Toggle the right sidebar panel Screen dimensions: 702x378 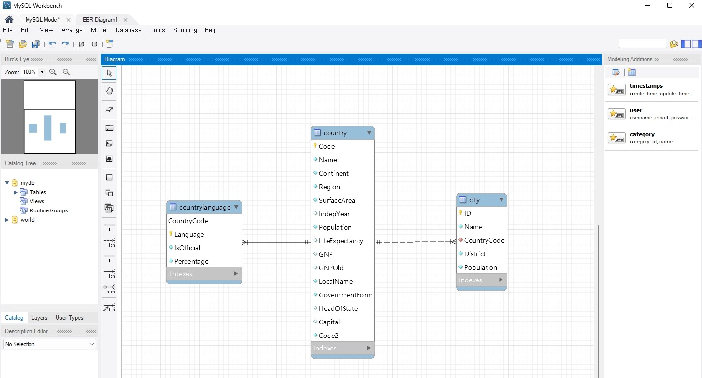696,44
